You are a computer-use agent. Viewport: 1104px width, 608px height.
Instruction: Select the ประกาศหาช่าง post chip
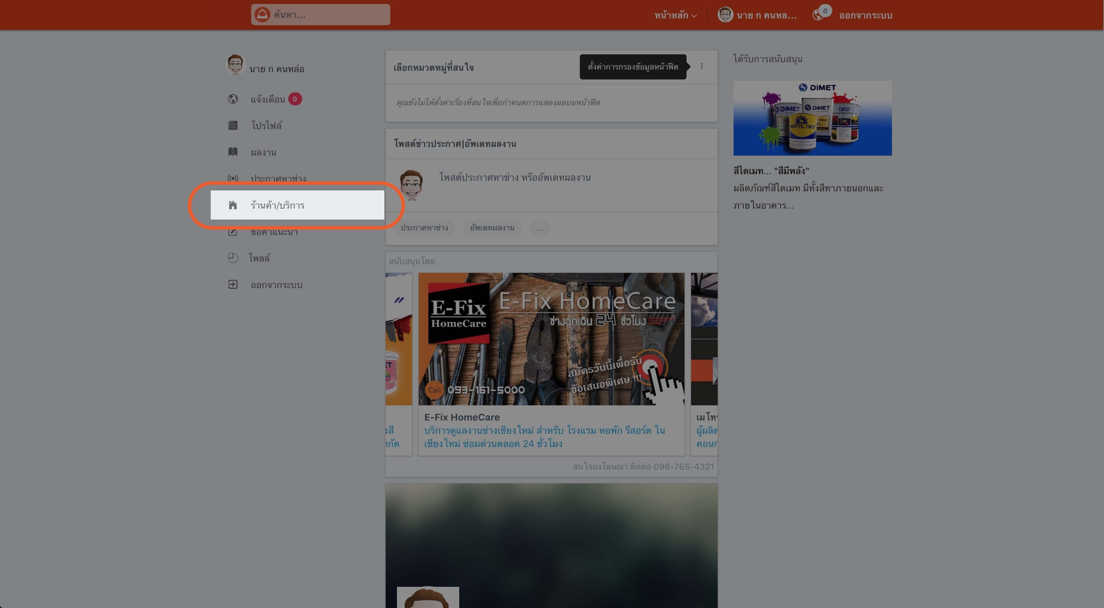(424, 228)
